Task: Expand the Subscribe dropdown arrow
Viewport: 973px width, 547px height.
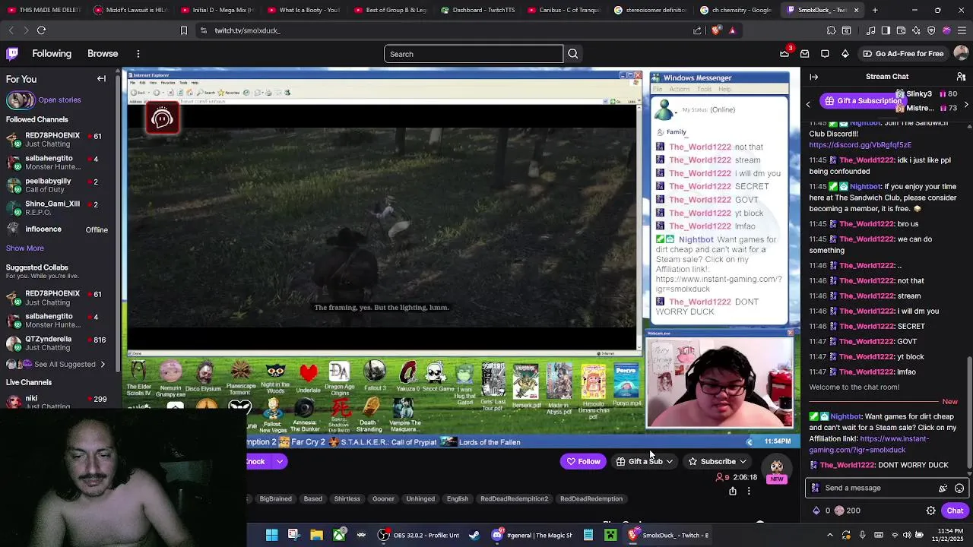Action: pyautogui.click(x=743, y=461)
